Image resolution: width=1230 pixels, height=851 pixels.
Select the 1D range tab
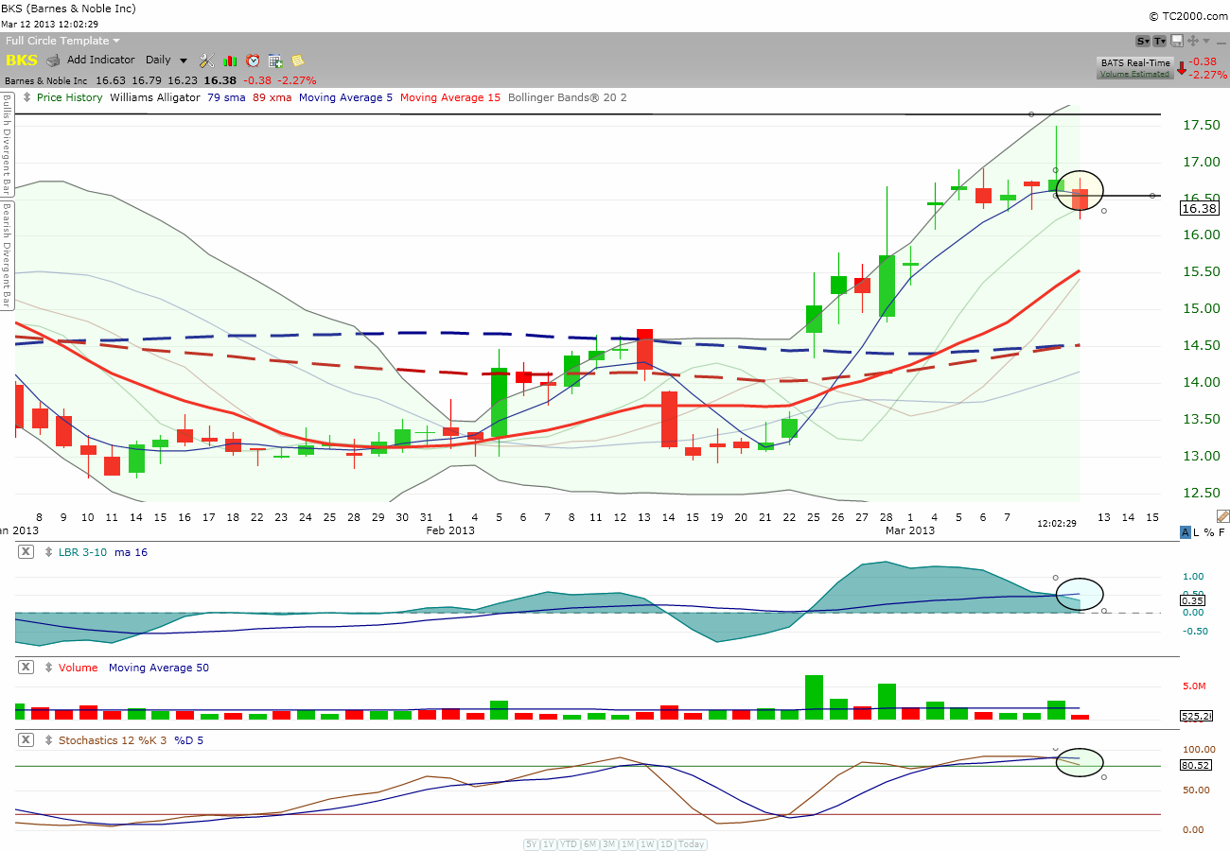tap(666, 844)
